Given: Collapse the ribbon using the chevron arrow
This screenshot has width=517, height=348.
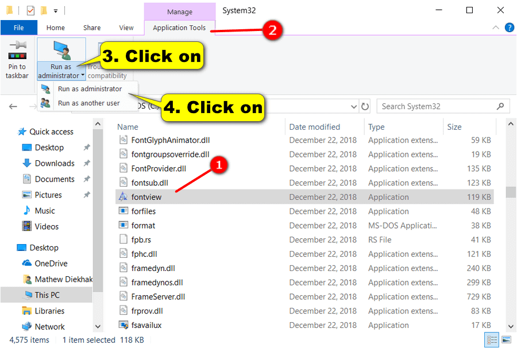Looking at the screenshot, I should (x=495, y=27).
